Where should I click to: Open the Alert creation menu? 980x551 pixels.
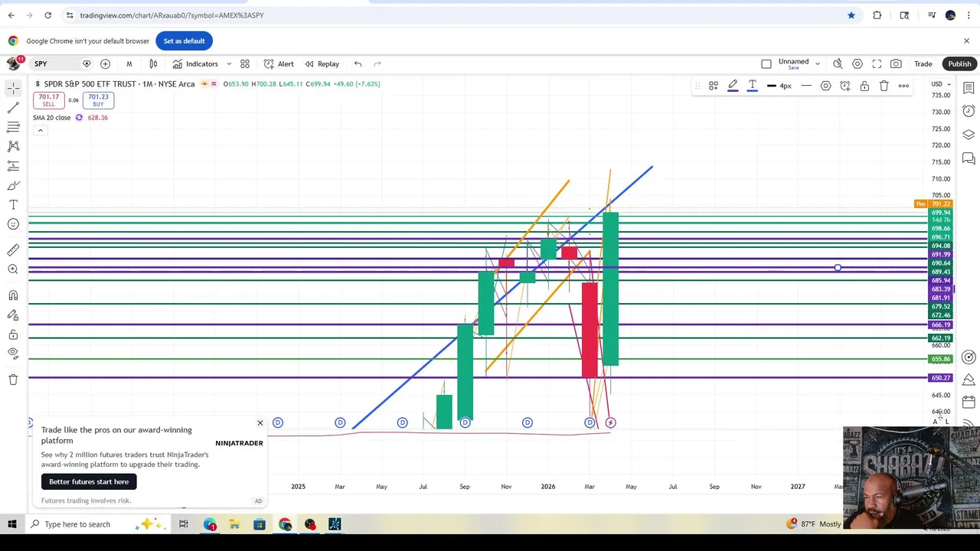(279, 64)
